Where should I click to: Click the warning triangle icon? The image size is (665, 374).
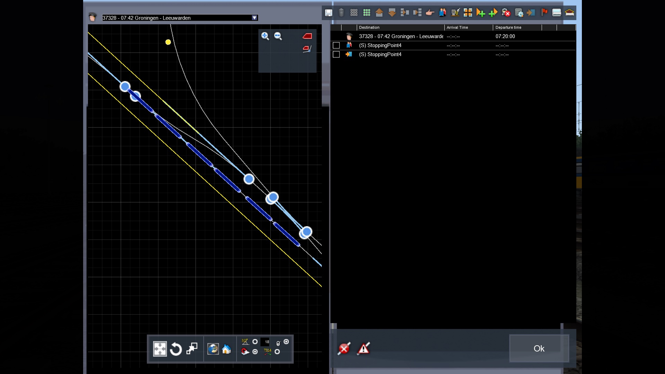(364, 348)
